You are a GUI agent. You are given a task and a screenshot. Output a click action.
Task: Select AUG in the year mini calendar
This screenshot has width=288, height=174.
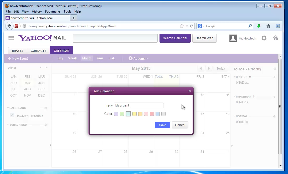27,89
